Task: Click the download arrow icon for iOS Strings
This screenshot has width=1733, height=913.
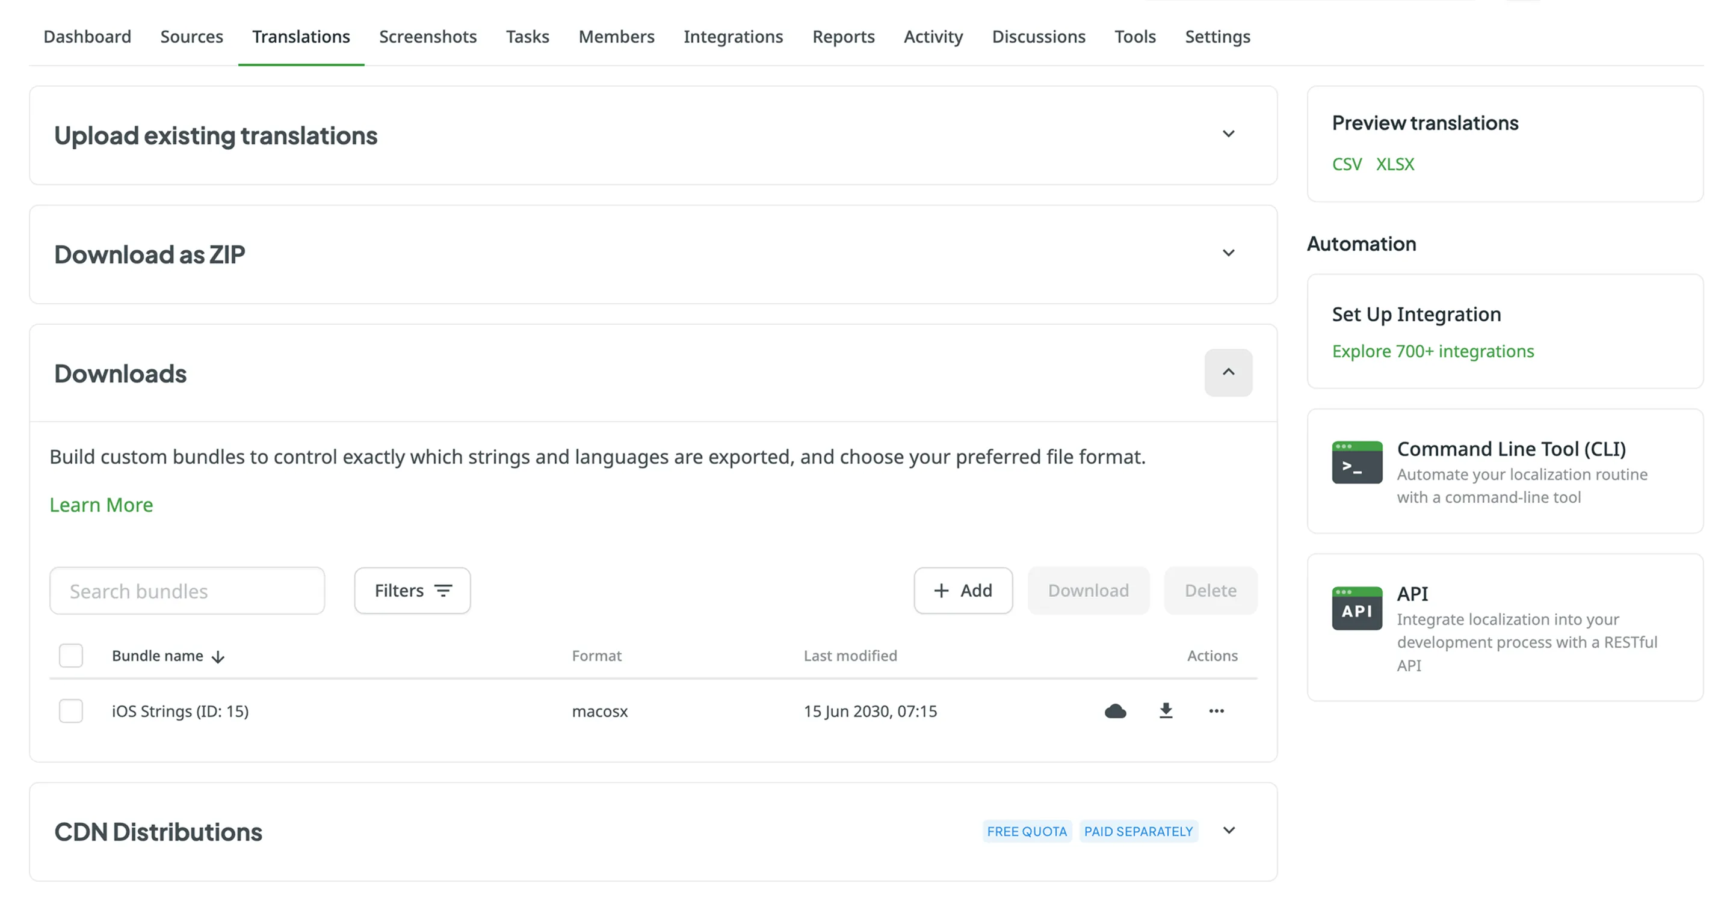Action: click(1166, 711)
